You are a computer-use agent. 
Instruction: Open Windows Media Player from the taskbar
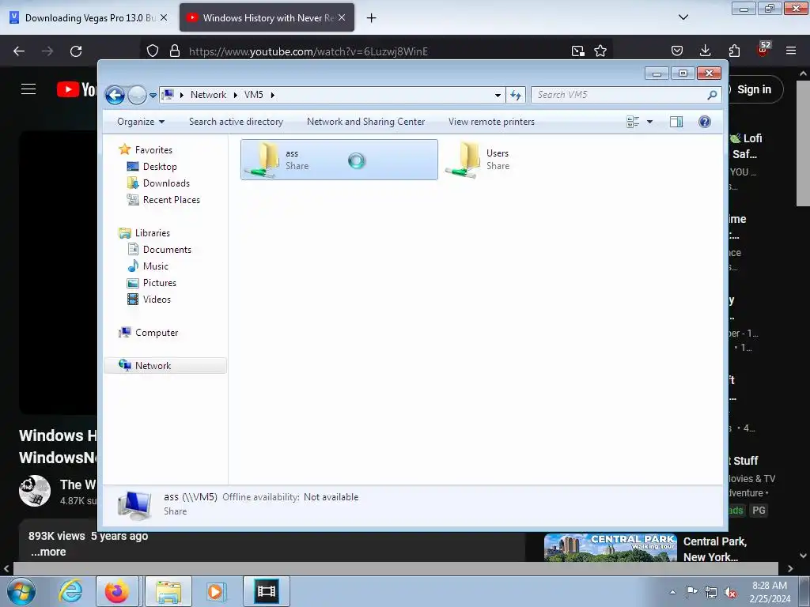click(215, 591)
